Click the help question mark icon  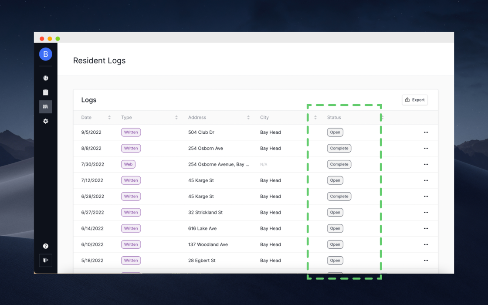(46, 246)
